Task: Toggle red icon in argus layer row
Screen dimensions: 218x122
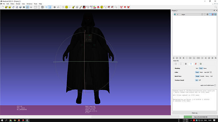Action: (x=213, y=14)
